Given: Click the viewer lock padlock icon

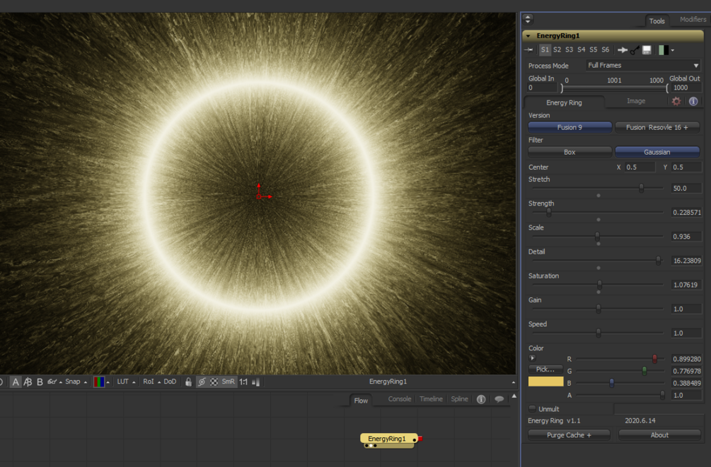Looking at the screenshot, I should 188,382.
